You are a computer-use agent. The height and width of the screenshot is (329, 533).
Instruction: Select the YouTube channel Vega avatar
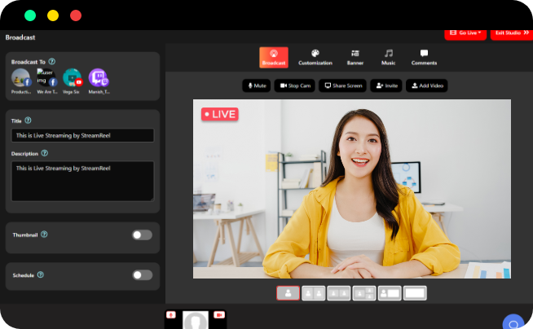(72, 78)
